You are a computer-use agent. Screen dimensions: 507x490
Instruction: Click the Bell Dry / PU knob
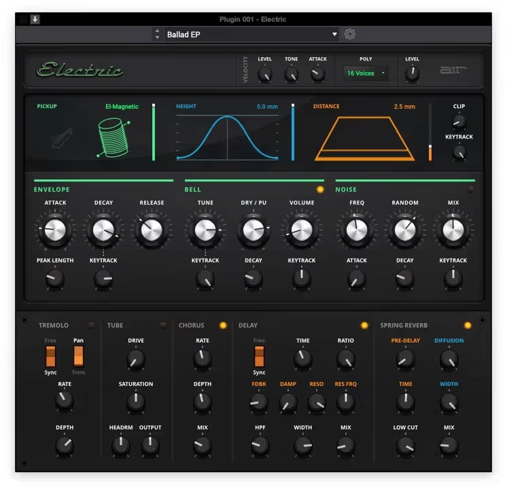[253, 230]
